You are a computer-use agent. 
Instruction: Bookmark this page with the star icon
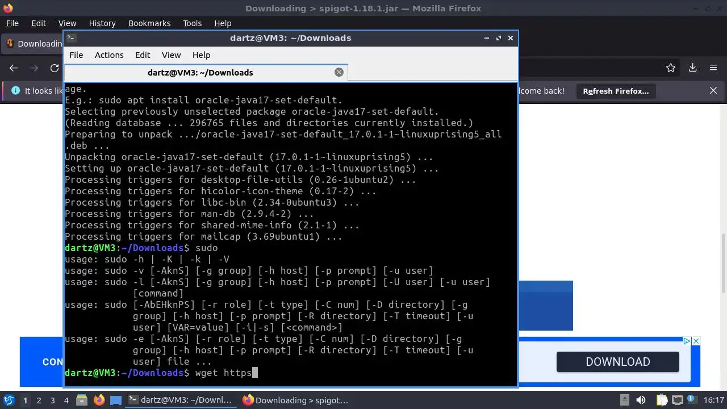[671, 68]
